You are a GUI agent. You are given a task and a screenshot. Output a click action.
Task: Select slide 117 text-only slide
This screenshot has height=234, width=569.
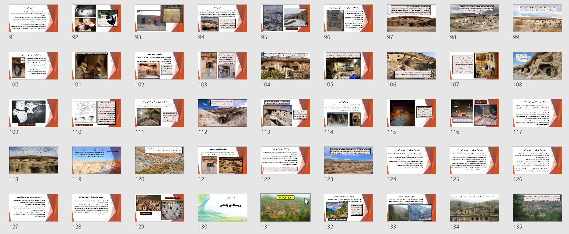538,113
